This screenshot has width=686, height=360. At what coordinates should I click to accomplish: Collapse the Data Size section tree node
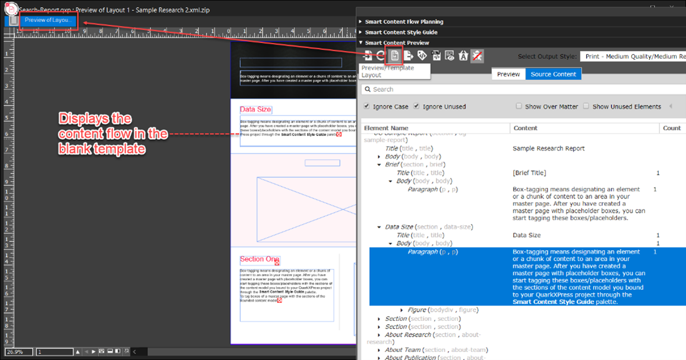tap(379, 227)
